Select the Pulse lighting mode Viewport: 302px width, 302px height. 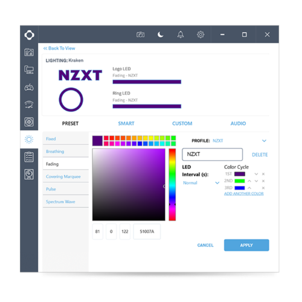pos(66,189)
